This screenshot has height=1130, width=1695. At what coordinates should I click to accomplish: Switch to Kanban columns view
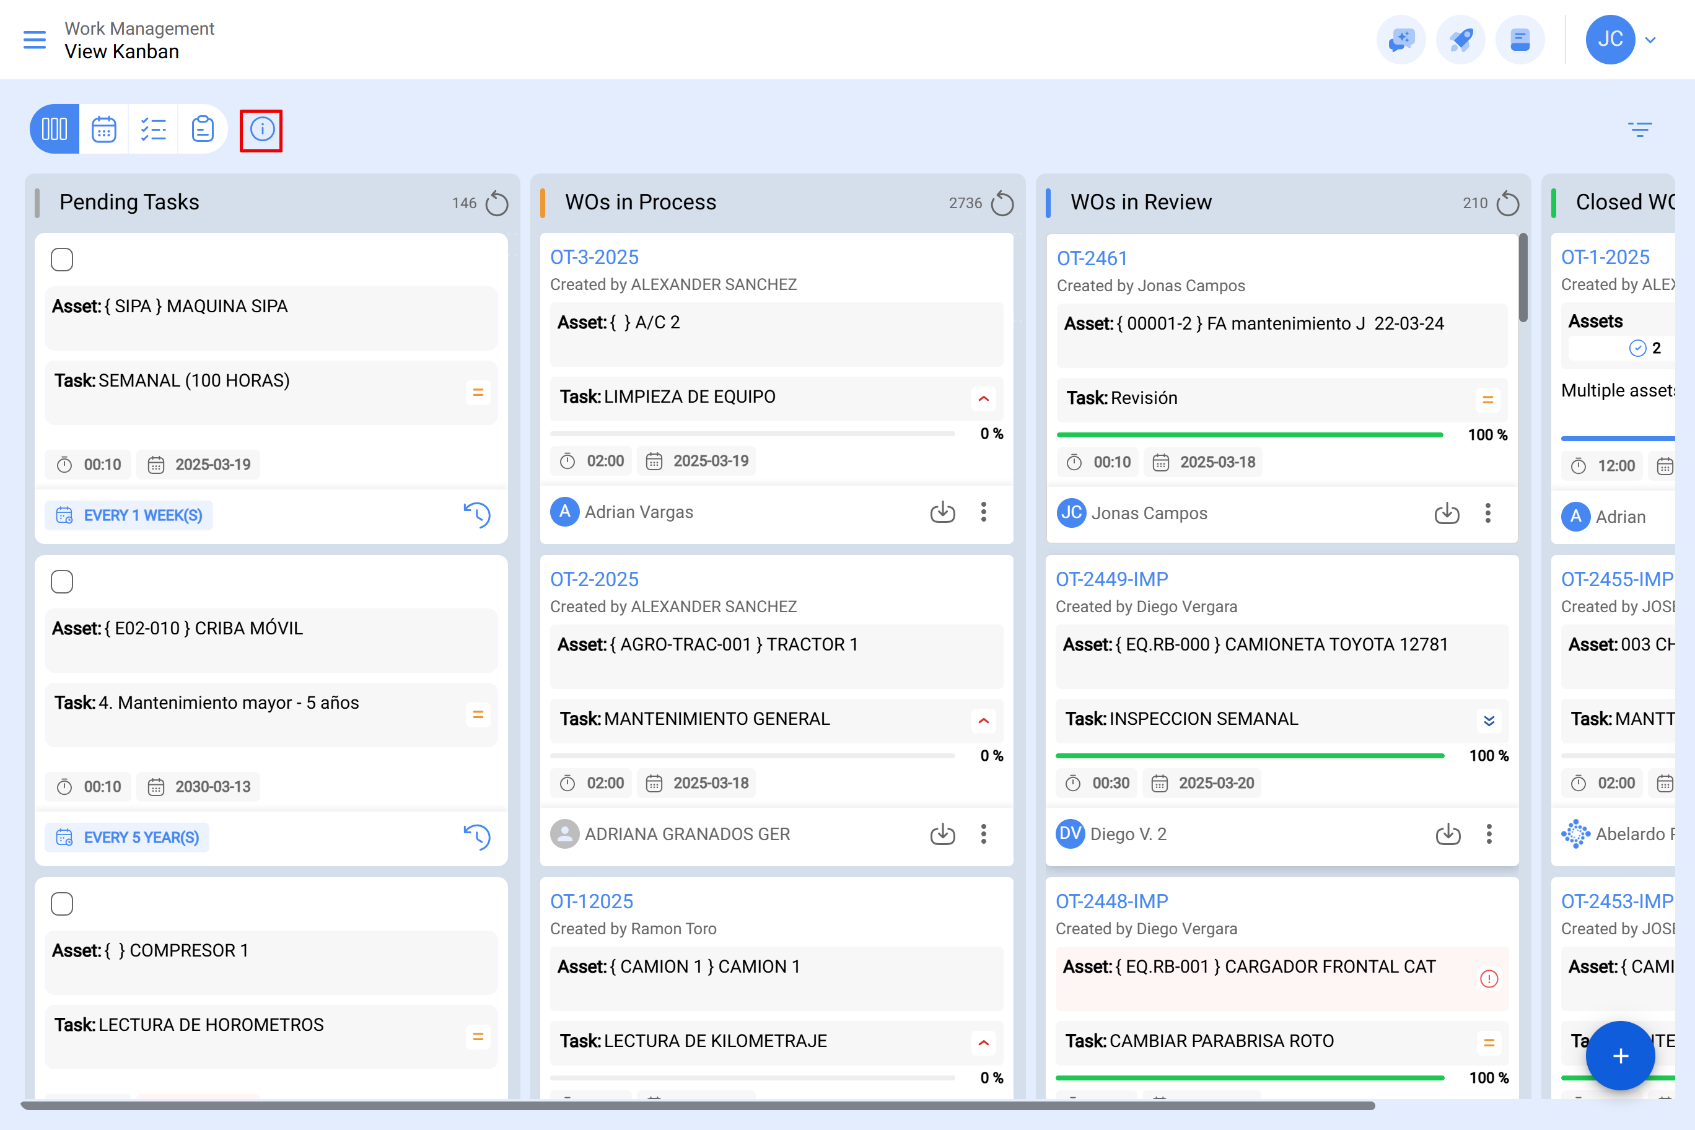tap(55, 129)
